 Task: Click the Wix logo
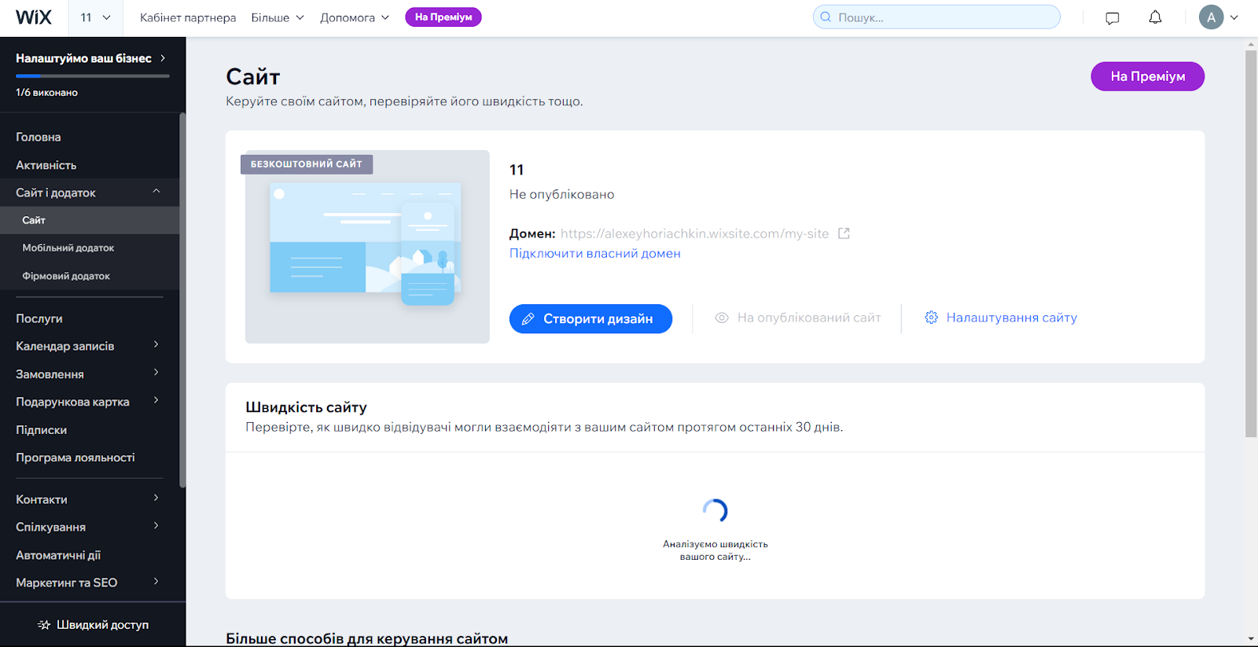click(34, 17)
